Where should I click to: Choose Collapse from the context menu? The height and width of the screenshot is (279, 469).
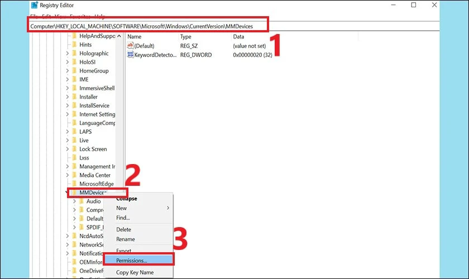tap(127, 199)
